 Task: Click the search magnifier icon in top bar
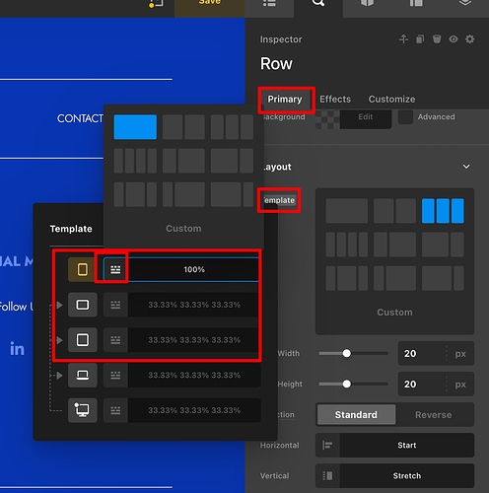point(318,3)
